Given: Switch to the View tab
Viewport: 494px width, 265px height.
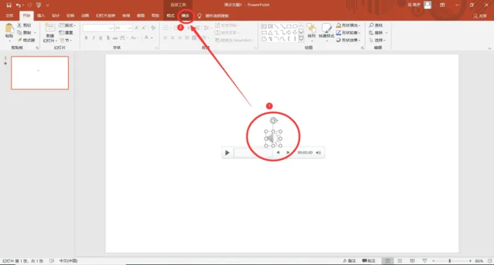Looking at the screenshot, I should (141, 15).
